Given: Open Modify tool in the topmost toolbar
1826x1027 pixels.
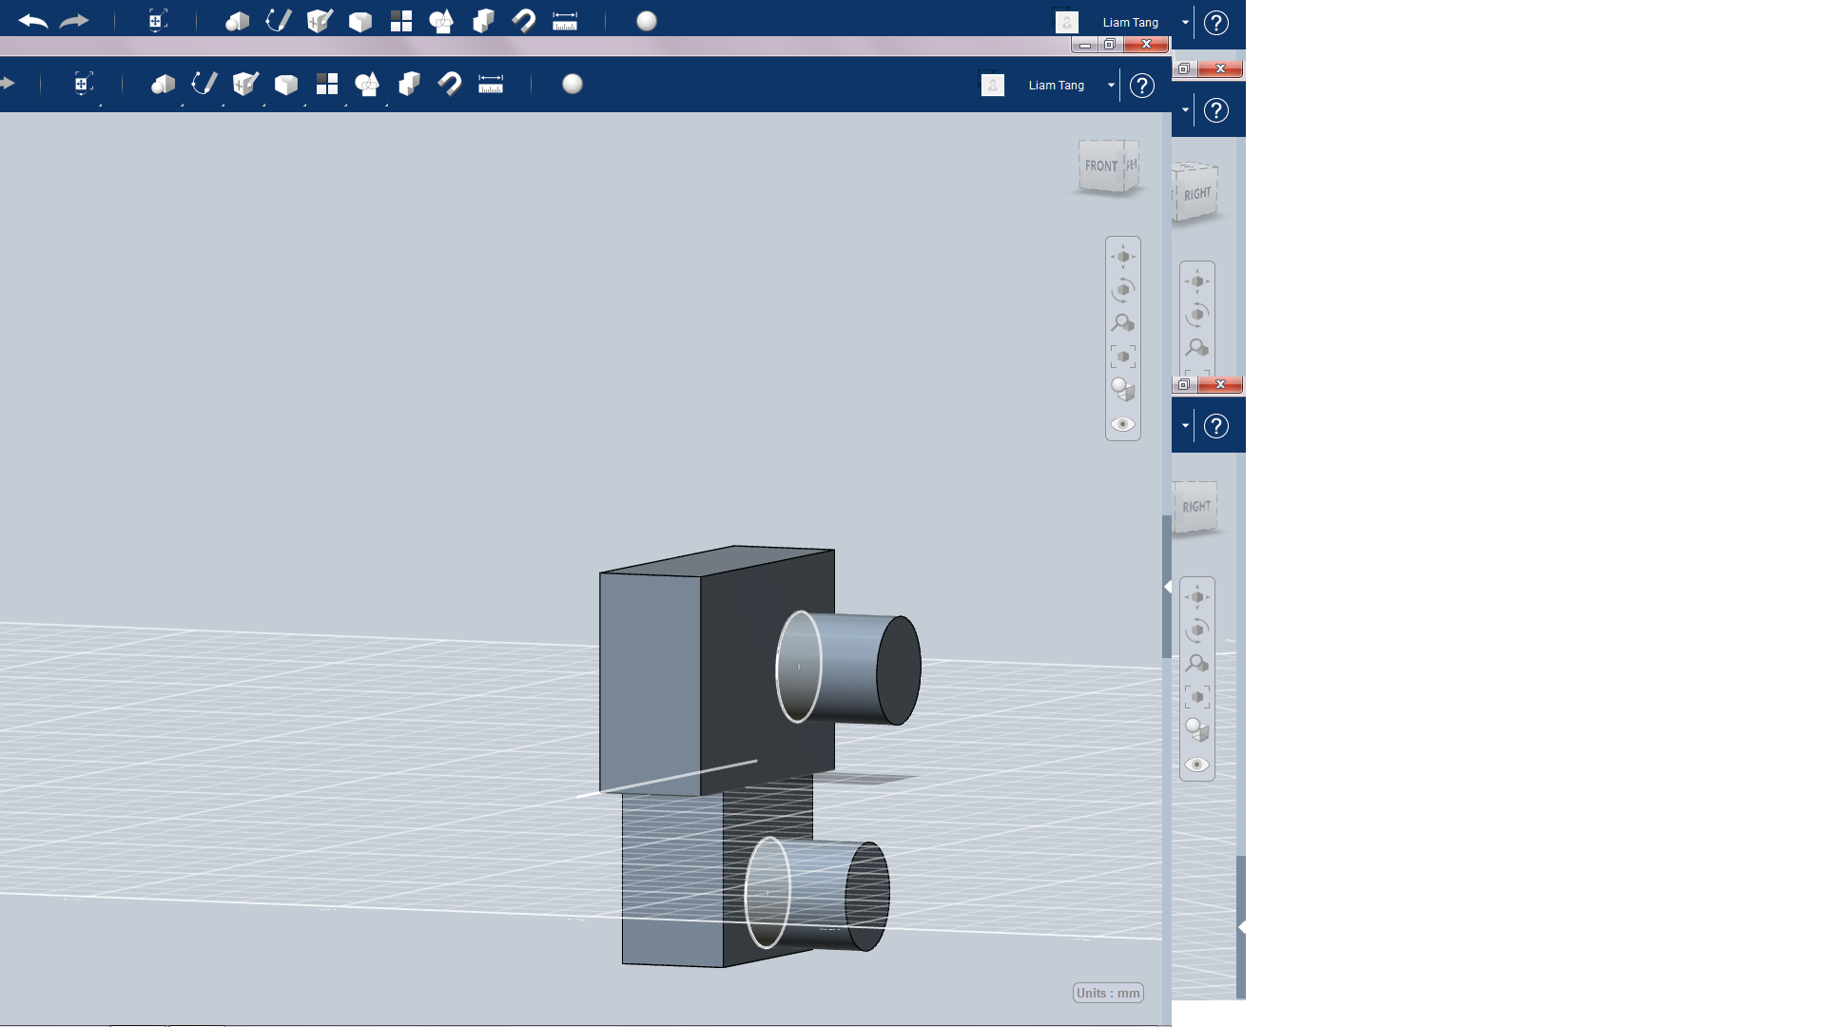Looking at the screenshot, I should [360, 22].
